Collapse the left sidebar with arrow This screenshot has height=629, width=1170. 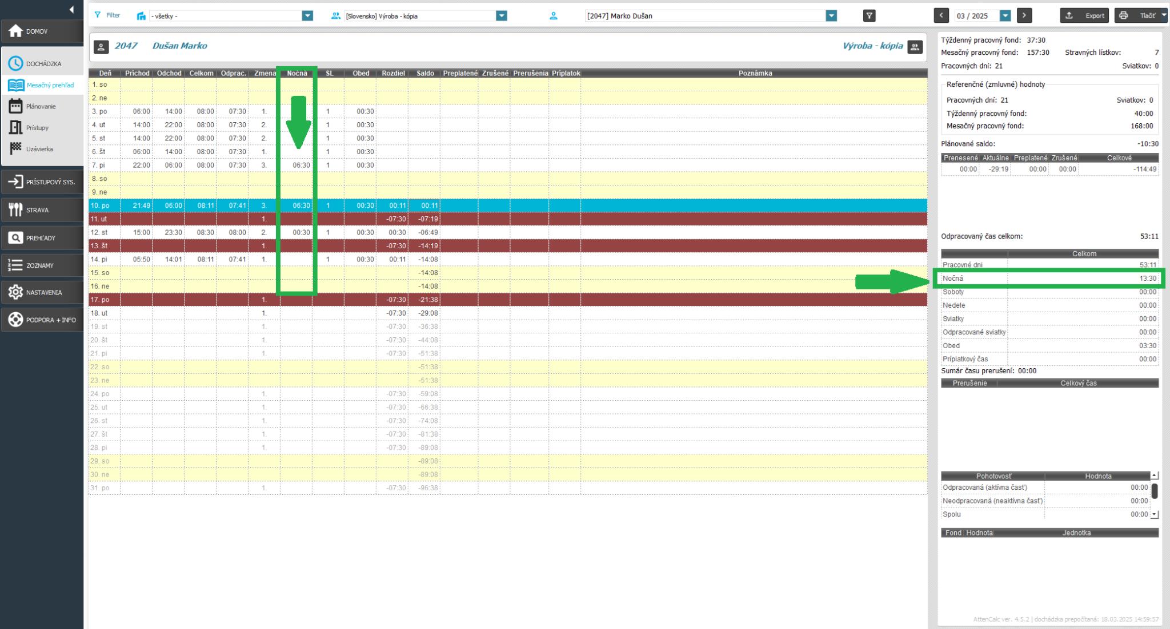click(71, 9)
